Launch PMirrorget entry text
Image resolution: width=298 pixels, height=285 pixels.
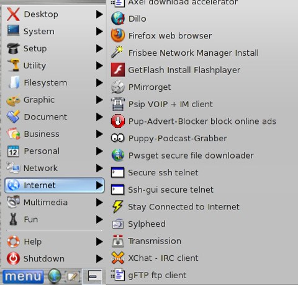pyautogui.click(x=150, y=87)
